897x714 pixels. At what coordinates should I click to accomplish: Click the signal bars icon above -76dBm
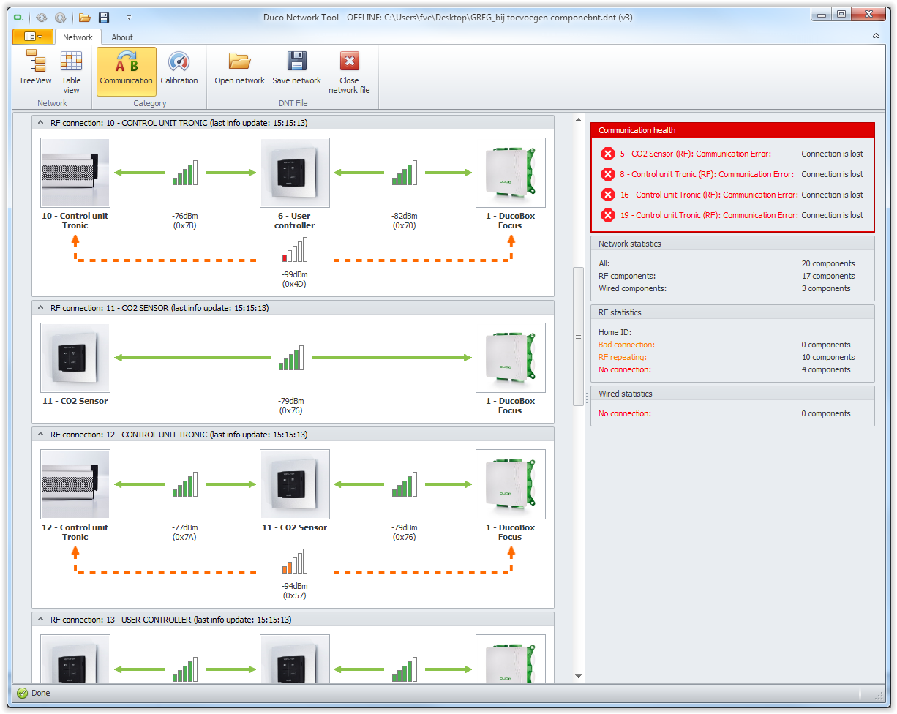(185, 173)
